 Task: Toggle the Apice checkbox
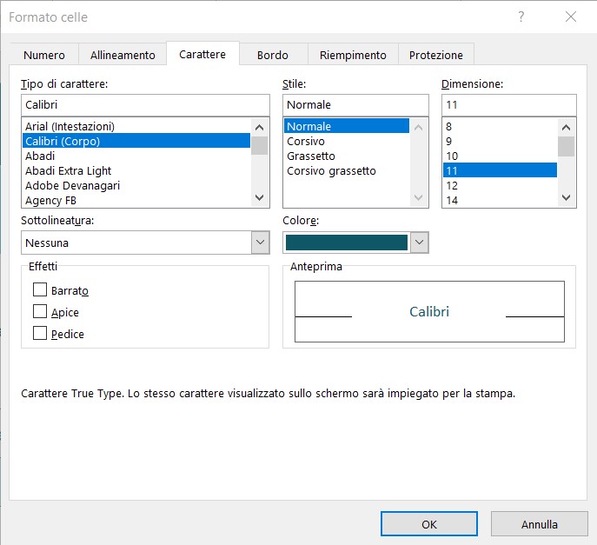click(x=40, y=312)
